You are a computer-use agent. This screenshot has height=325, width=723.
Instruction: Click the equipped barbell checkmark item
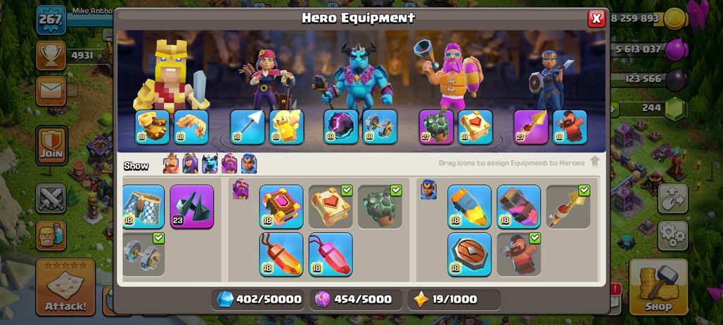(x=143, y=255)
